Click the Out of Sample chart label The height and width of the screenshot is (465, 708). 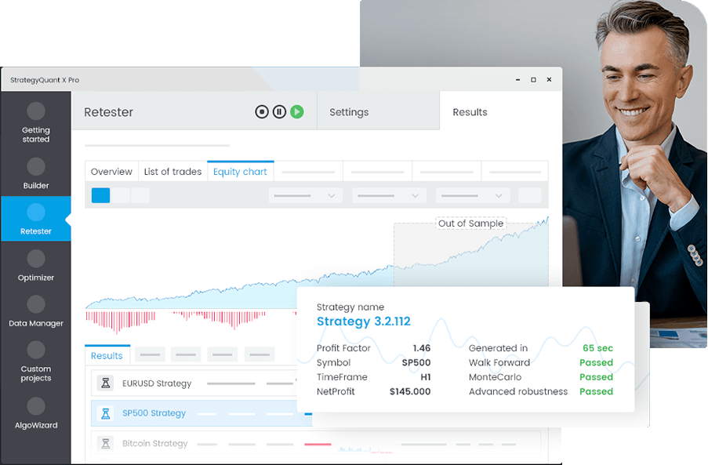[x=470, y=223]
